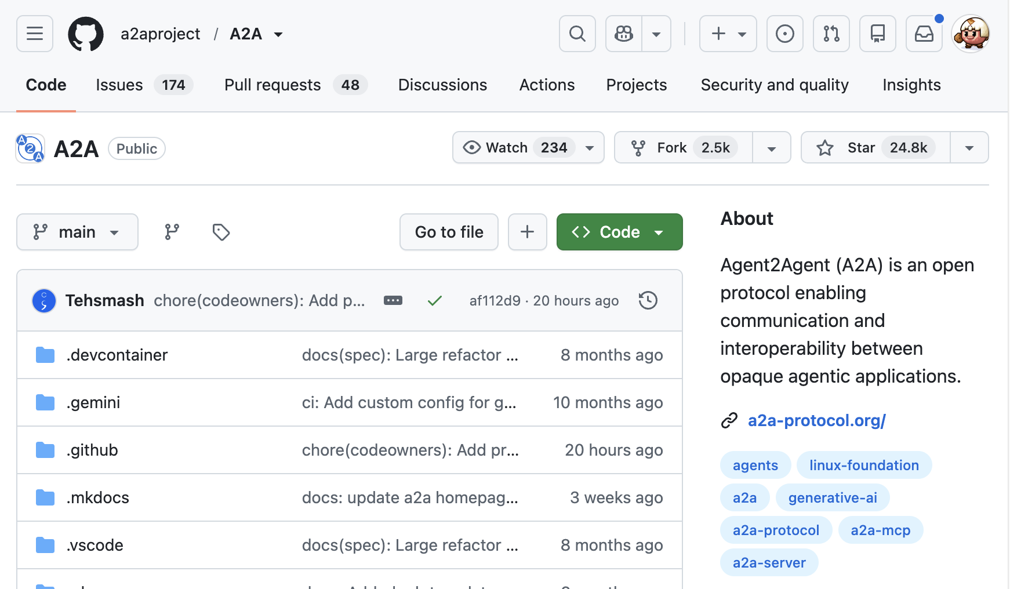Open Copilot chat icon
1010x589 pixels.
(x=624, y=34)
